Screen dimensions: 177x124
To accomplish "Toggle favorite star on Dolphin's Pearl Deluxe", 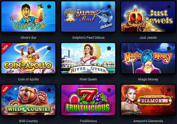I will tap(109, 7).
